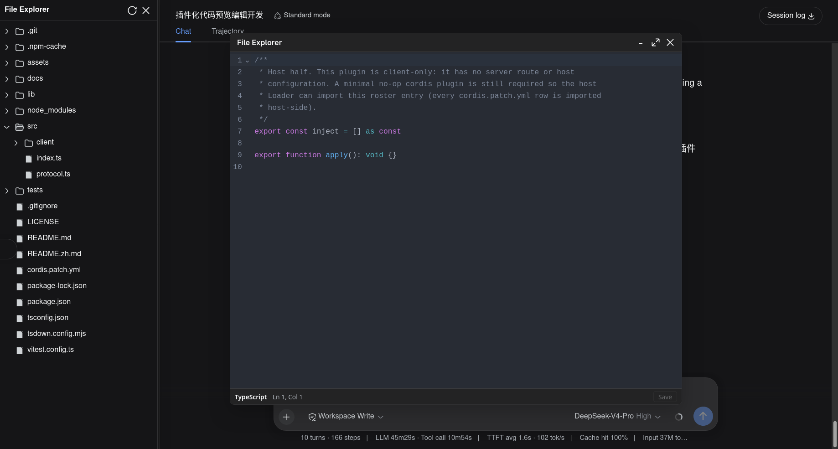
Task: Click the open src folder icon
Action: (x=20, y=127)
